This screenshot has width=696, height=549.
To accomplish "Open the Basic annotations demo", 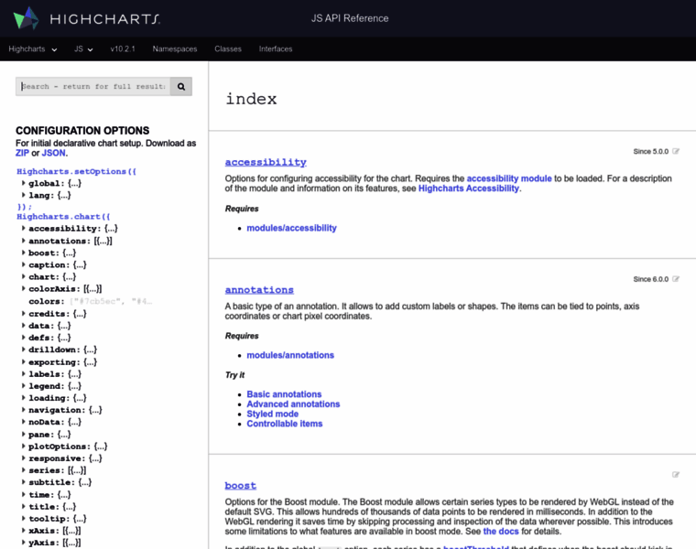I will [x=284, y=394].
